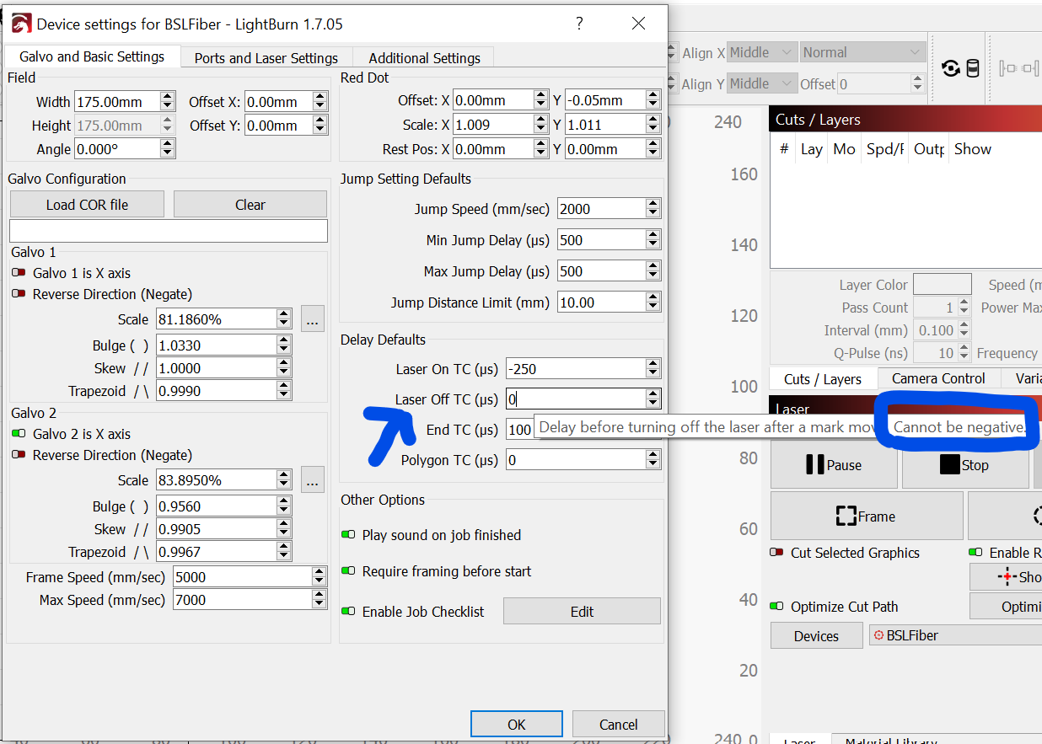Image resolution: width=1042 pixels, height=744 pixels.
Task: Click the Red Dot Scale X field
Action: pos(493,125)
